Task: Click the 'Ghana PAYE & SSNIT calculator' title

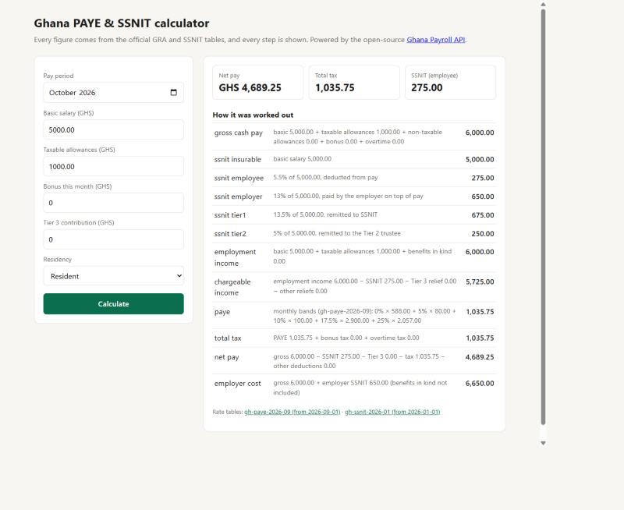Action: tap(122, 23)
